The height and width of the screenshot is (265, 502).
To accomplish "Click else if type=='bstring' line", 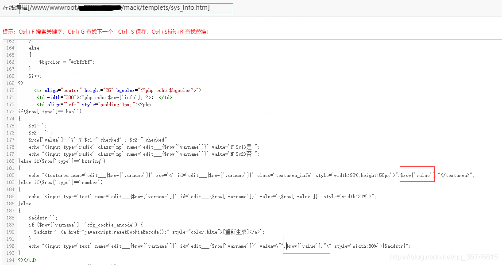I will point(62,161).
